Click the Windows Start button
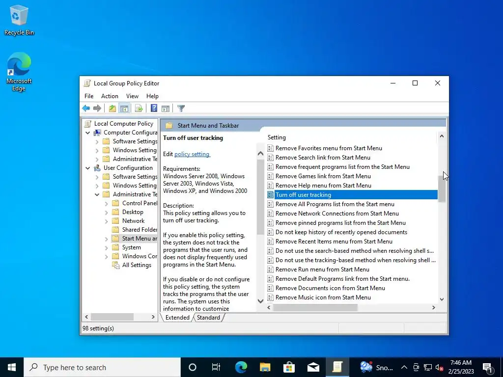The image size is (503, 377). click(12, 367)
